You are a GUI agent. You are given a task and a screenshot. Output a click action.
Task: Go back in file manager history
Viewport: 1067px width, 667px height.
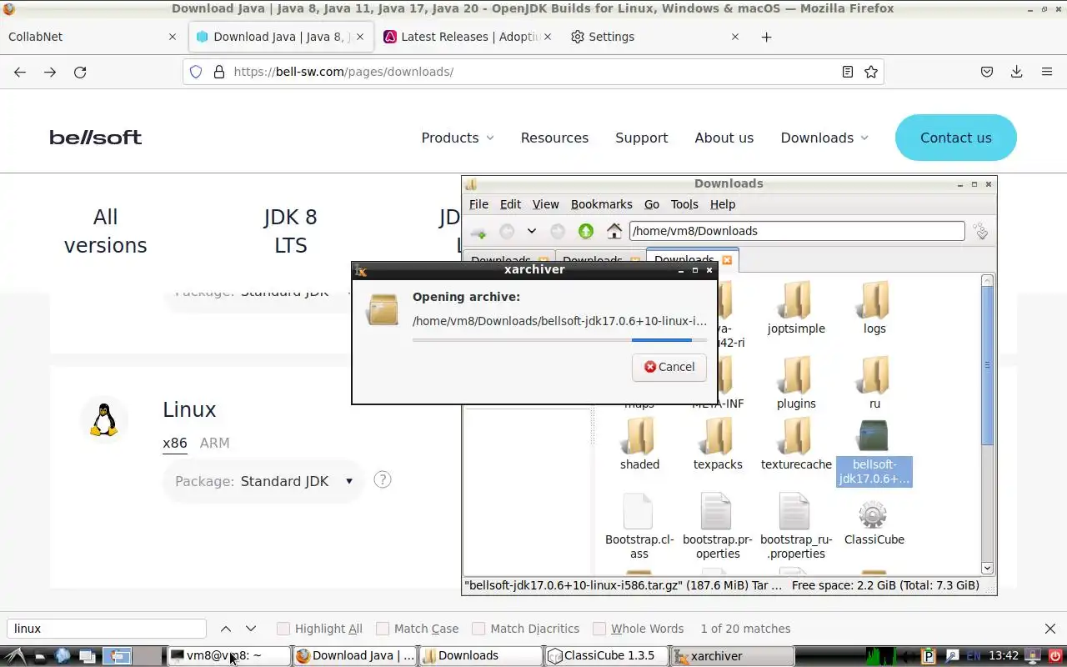(506, 232)
